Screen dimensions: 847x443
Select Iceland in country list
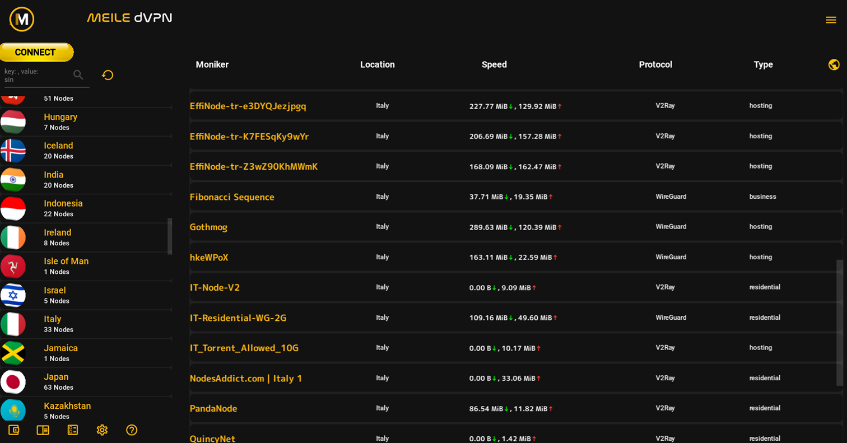point(86,151)
